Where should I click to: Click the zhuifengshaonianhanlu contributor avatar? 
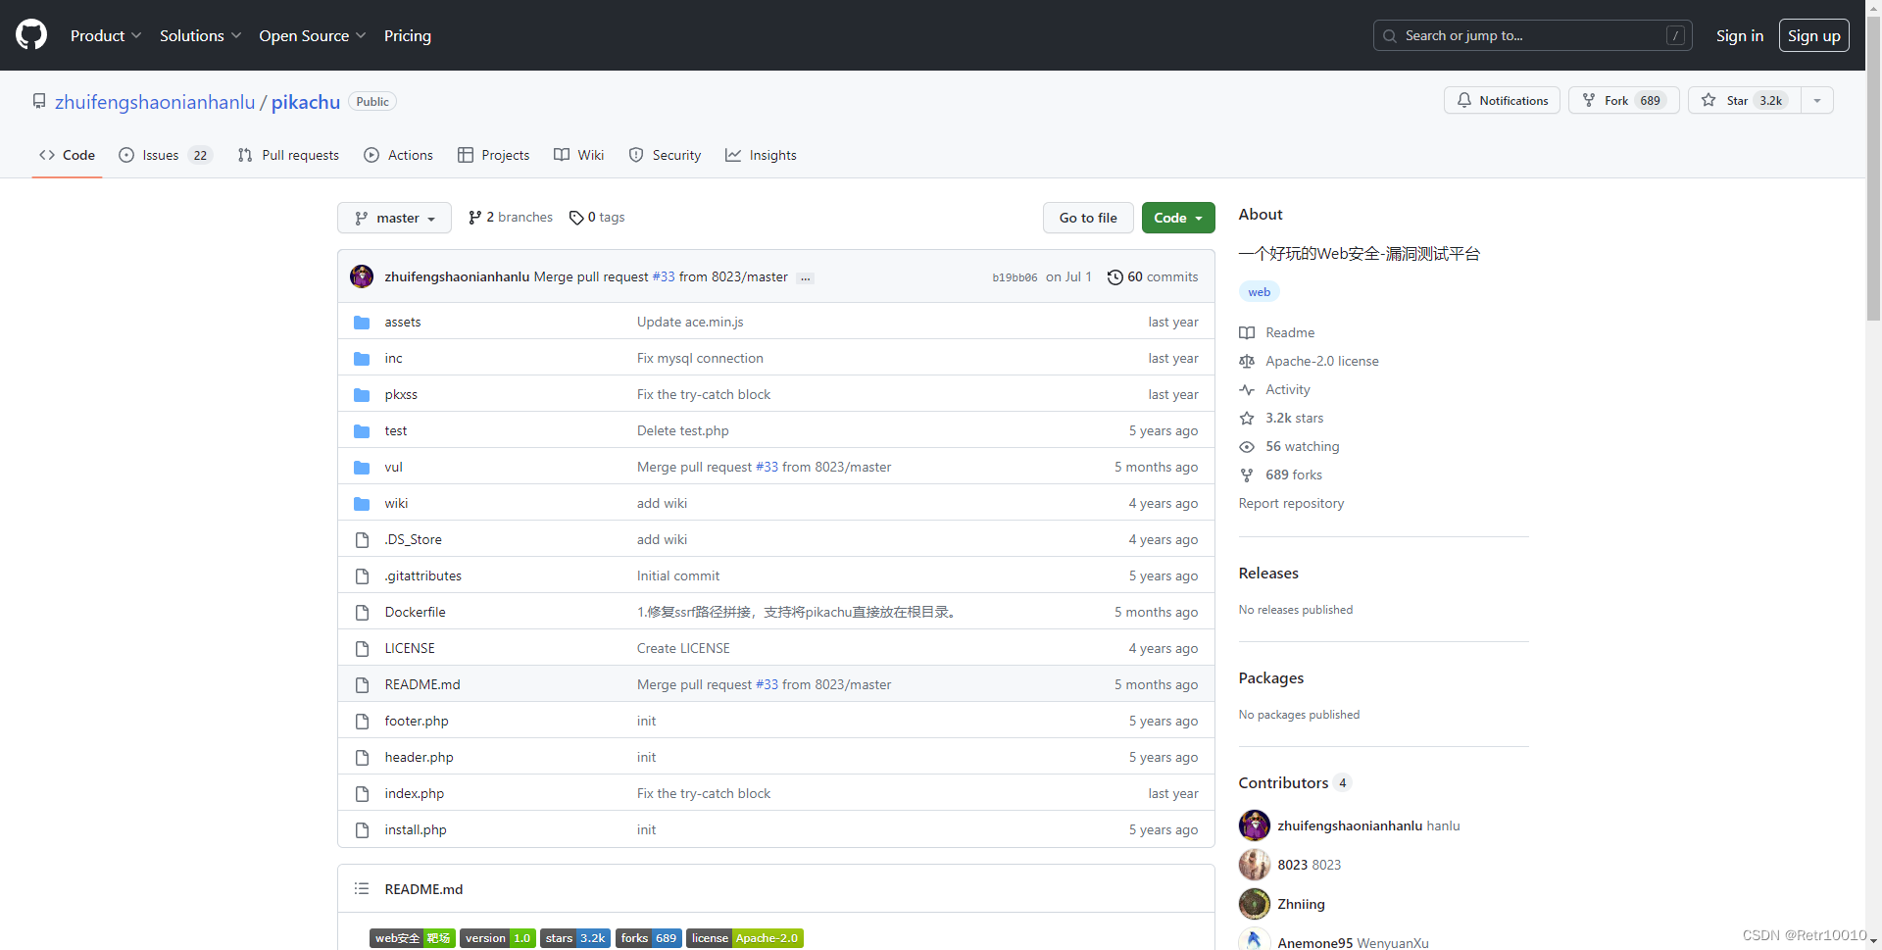pos(1255,825)
